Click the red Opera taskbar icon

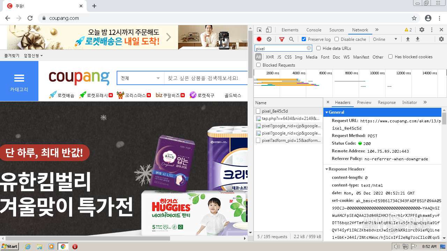coord(75,246)
